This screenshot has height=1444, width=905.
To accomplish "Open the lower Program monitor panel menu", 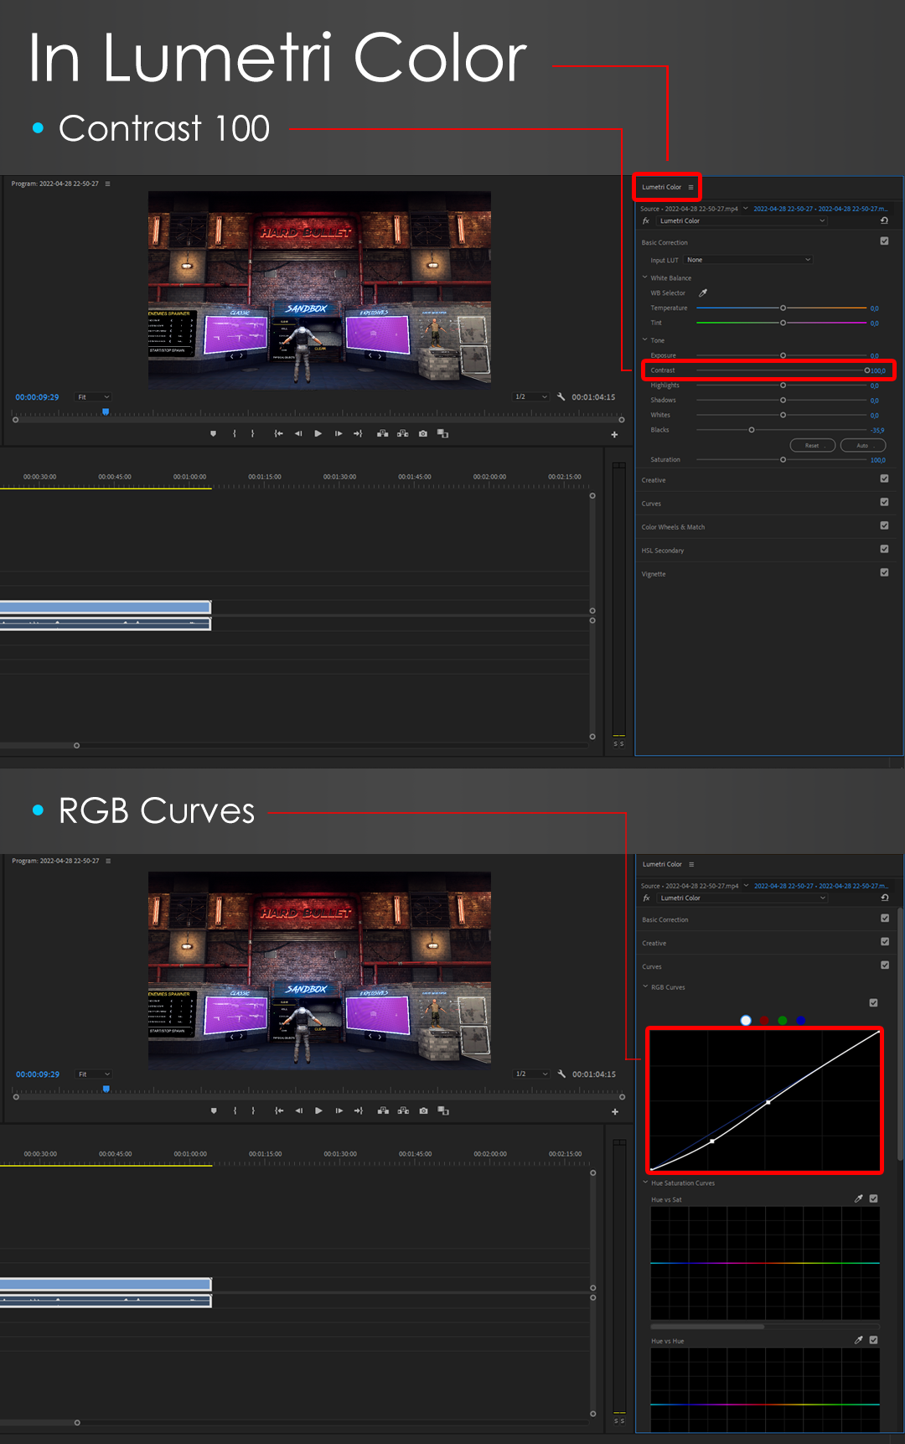I will [x=108, y=861].
